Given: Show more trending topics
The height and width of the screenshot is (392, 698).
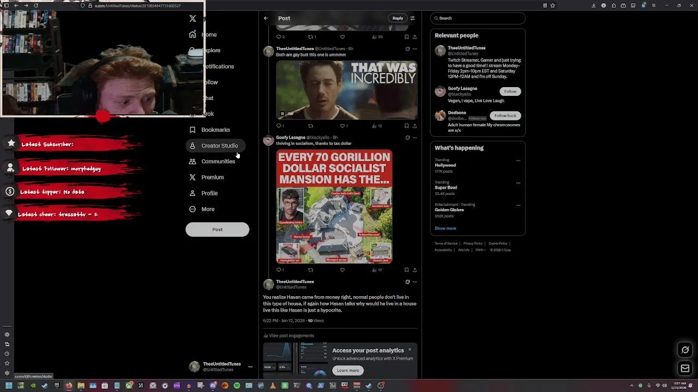Looking at the screenshot, I should pyautogui.click(x=445, y=228).
